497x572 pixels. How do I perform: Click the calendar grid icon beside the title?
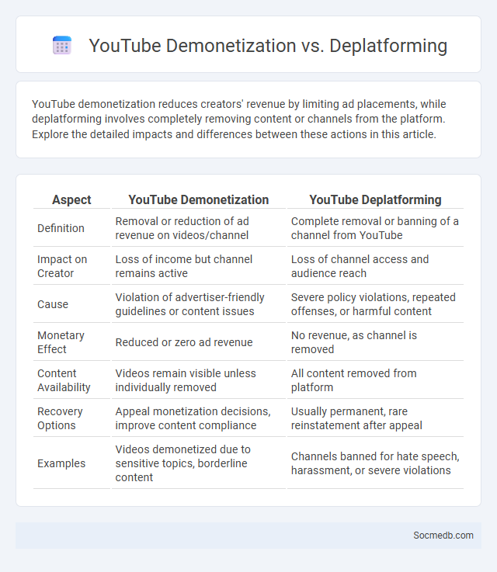point(61,45)
